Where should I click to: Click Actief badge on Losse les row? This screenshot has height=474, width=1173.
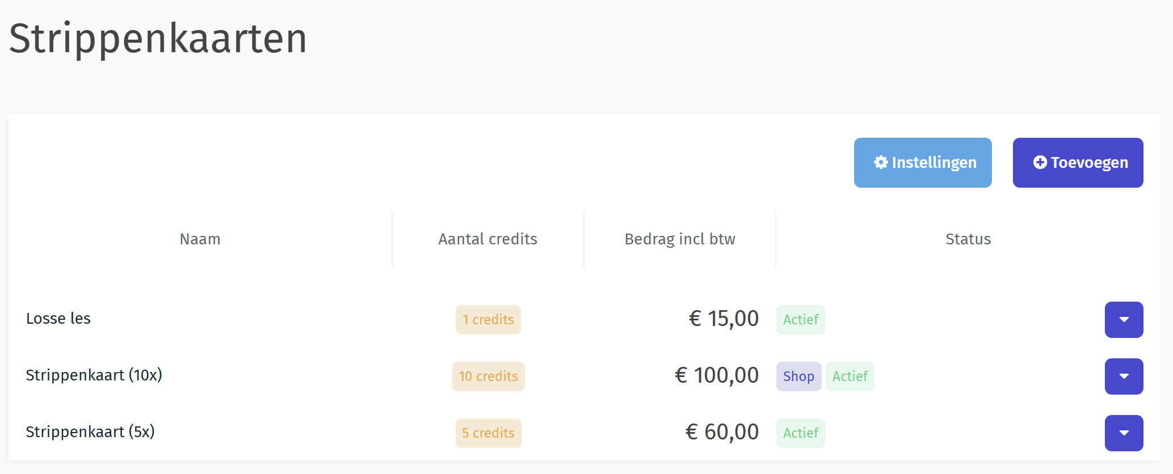coord(800,320)
